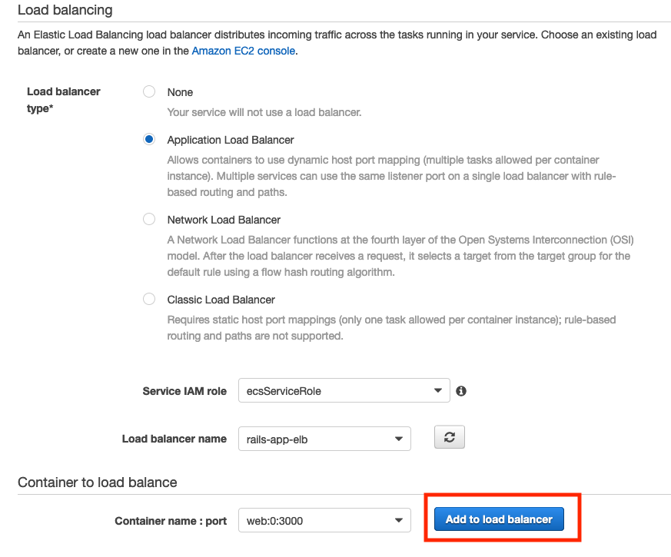Open the info icon beside Service IAM role
671x557 pixels.
tap(461, 391)
